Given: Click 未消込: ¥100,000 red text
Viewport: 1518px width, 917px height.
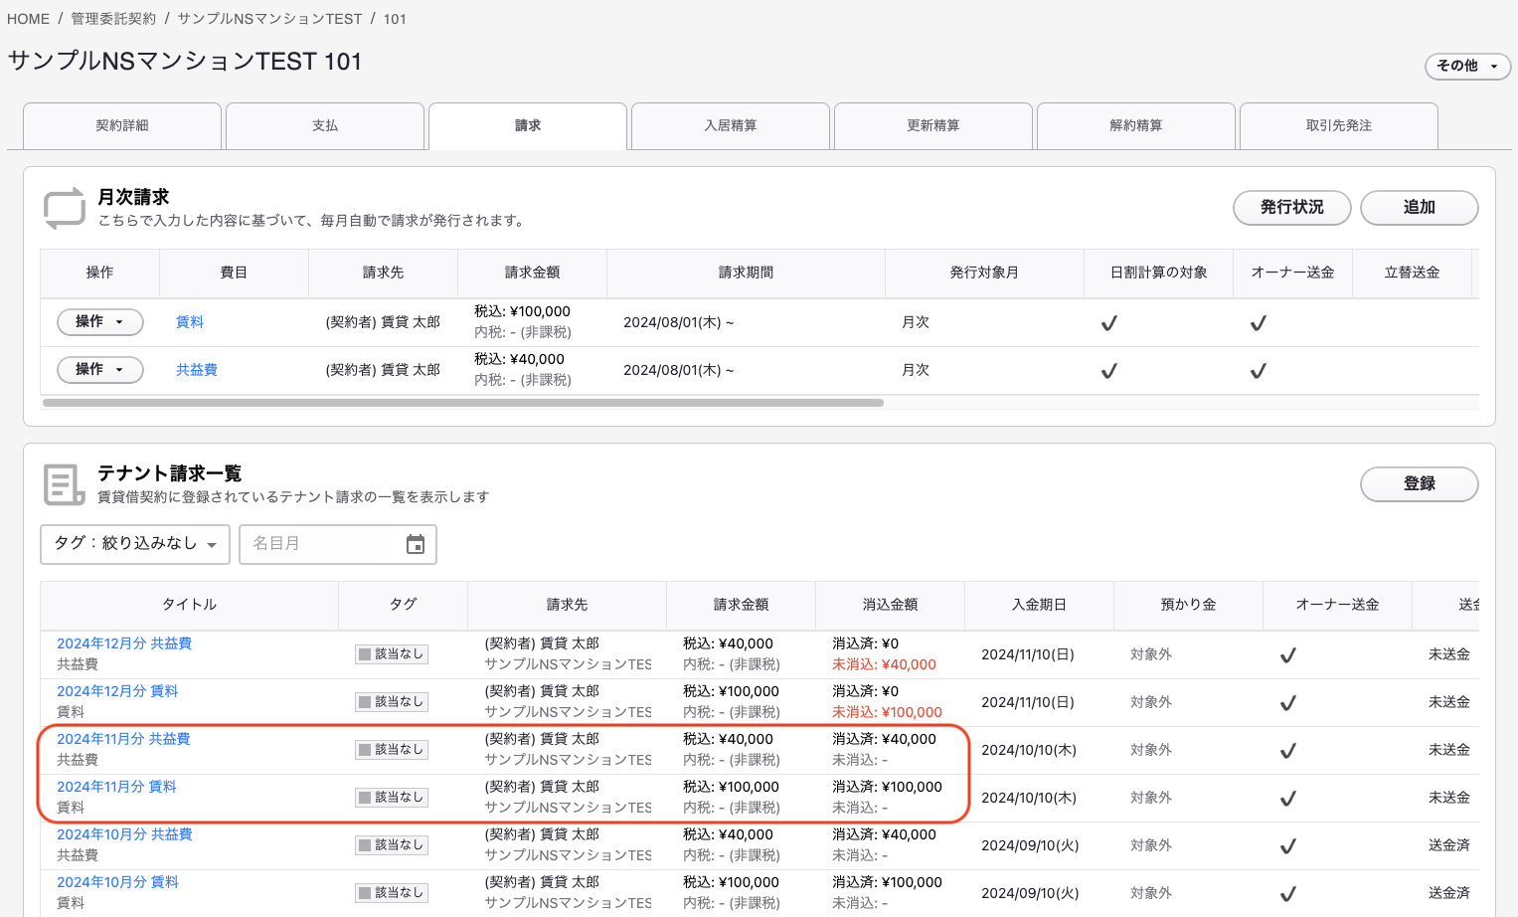Looking at the screenshot, I should pos(887,712).
